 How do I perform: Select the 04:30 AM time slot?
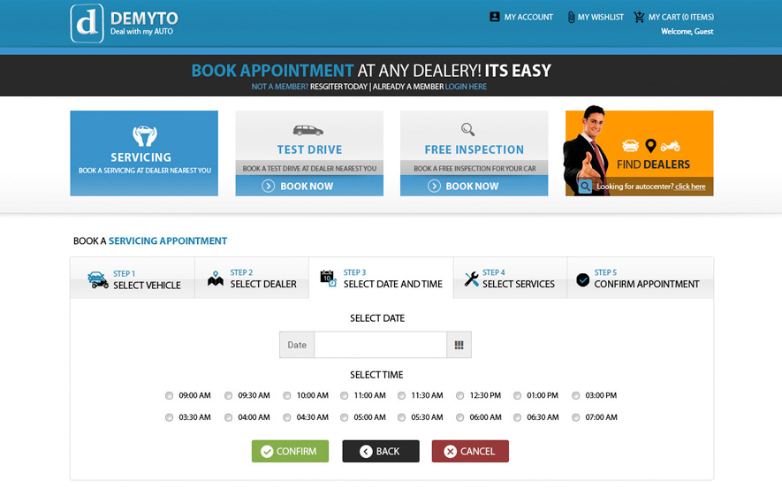tap(287, 417)
